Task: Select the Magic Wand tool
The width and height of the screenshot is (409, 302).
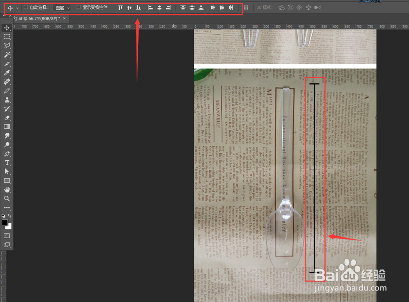Action: [7, 55]
